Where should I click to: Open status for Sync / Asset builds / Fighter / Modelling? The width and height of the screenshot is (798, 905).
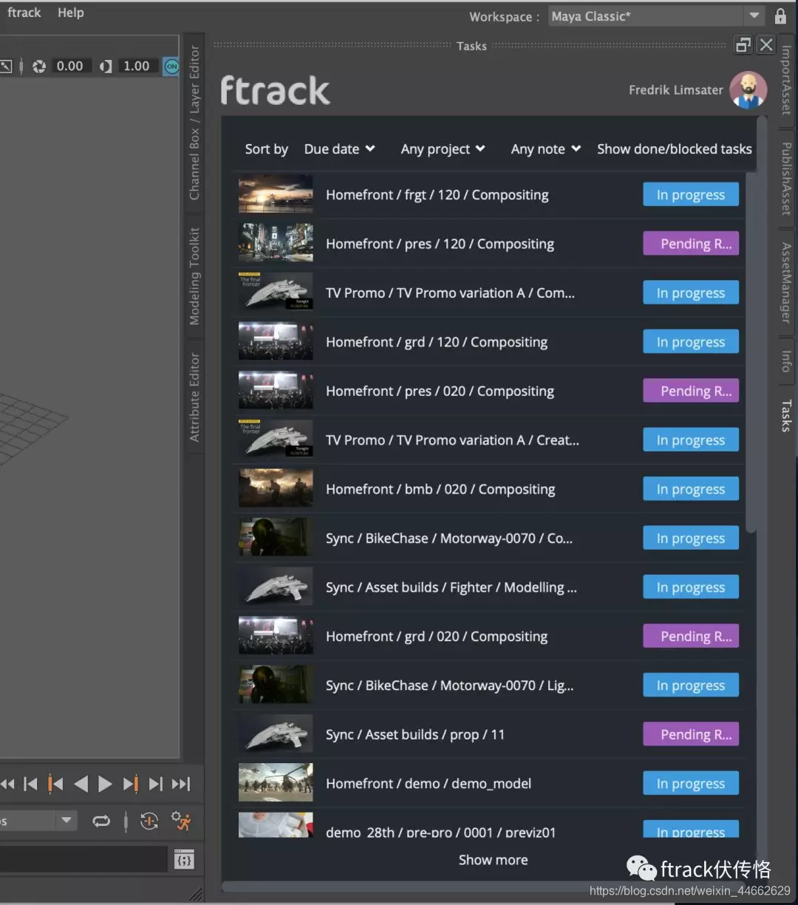click(691, 587)
